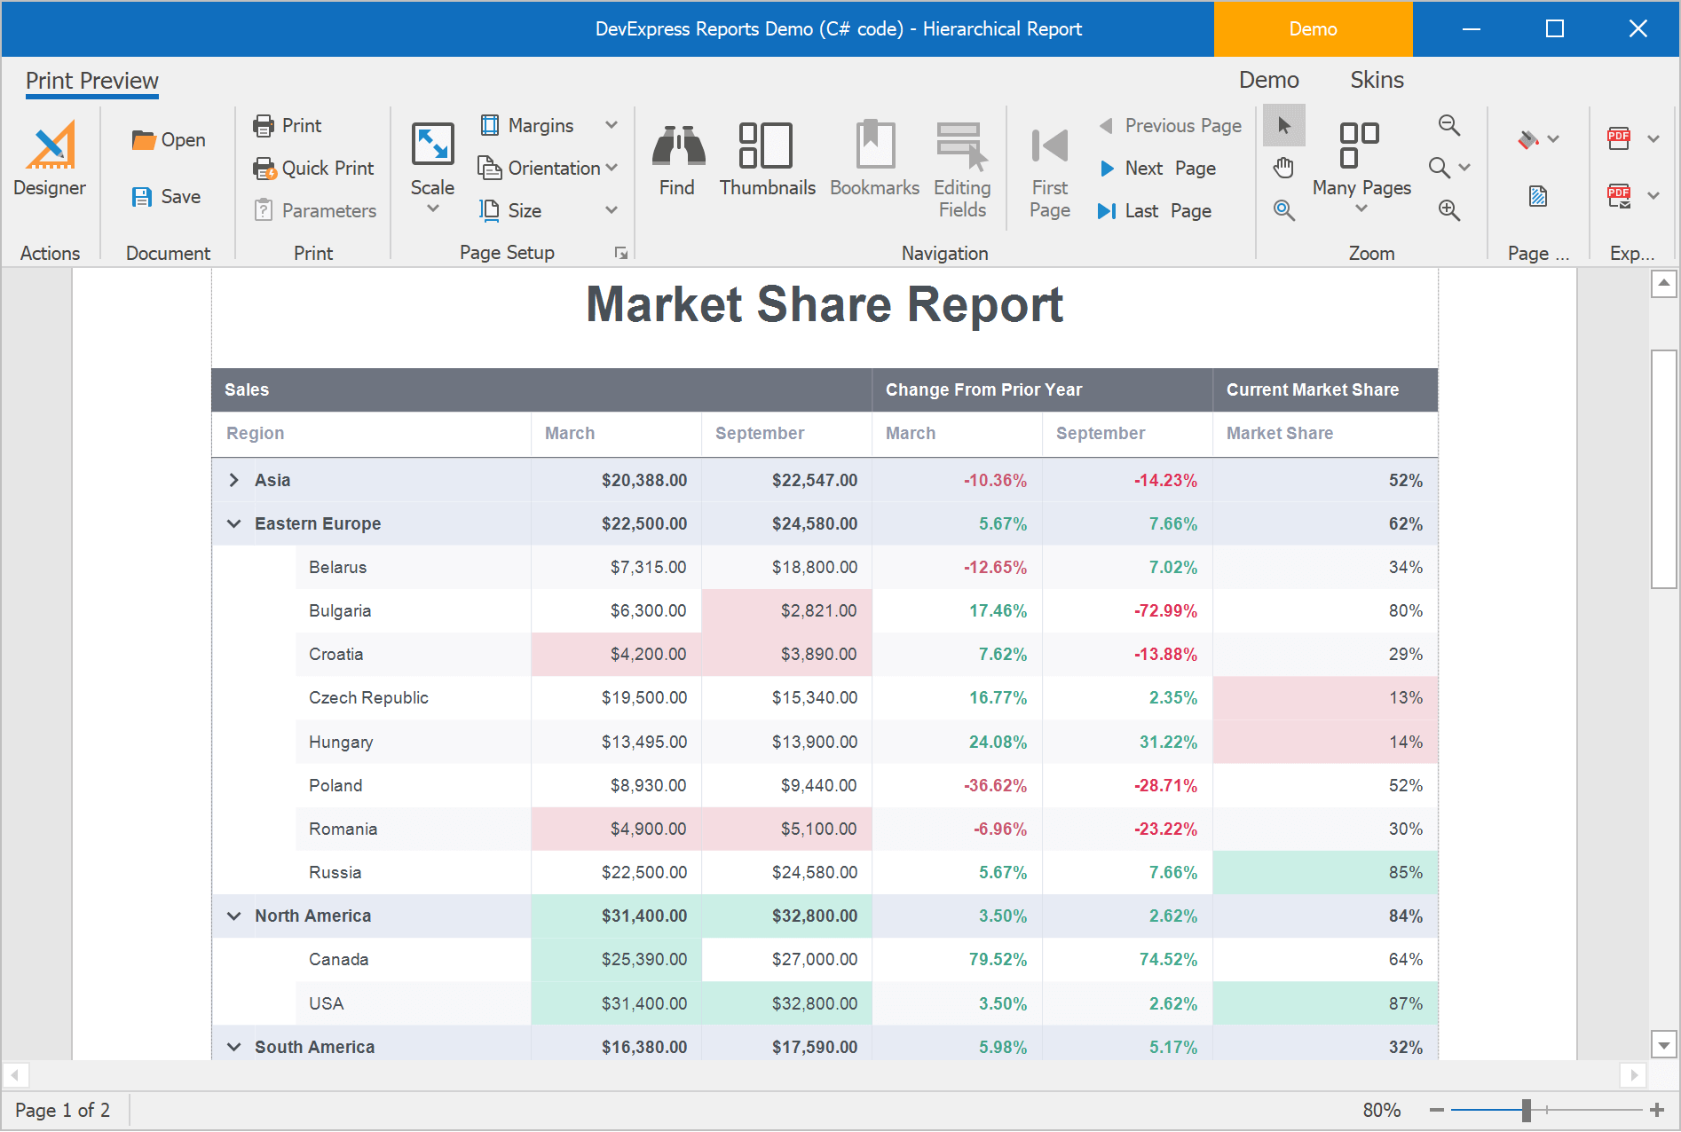This screenshot has width=1681, height=1132.
Task: Click the watermark page icon
Action: pos(1537,196)
